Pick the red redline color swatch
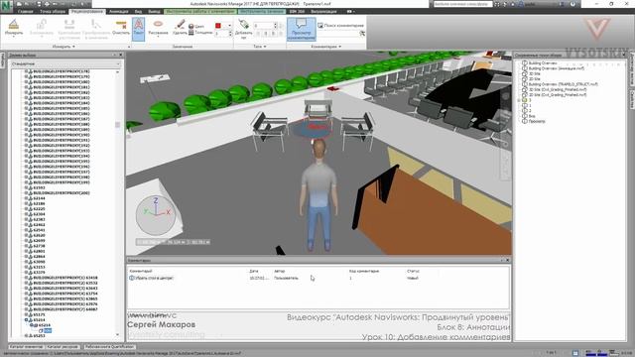Viewport: 635px width, 357px height. 218,26
